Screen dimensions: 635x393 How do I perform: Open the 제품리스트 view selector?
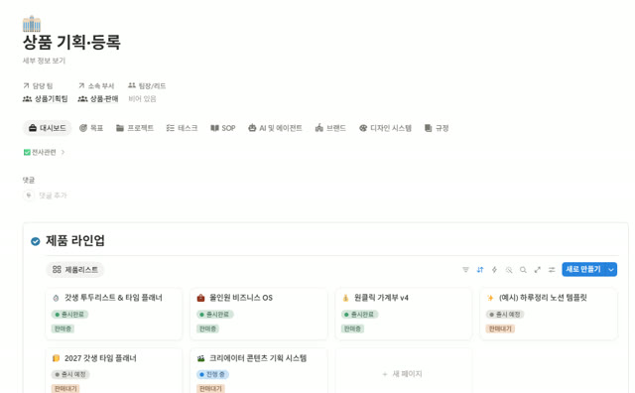(75, 270)
